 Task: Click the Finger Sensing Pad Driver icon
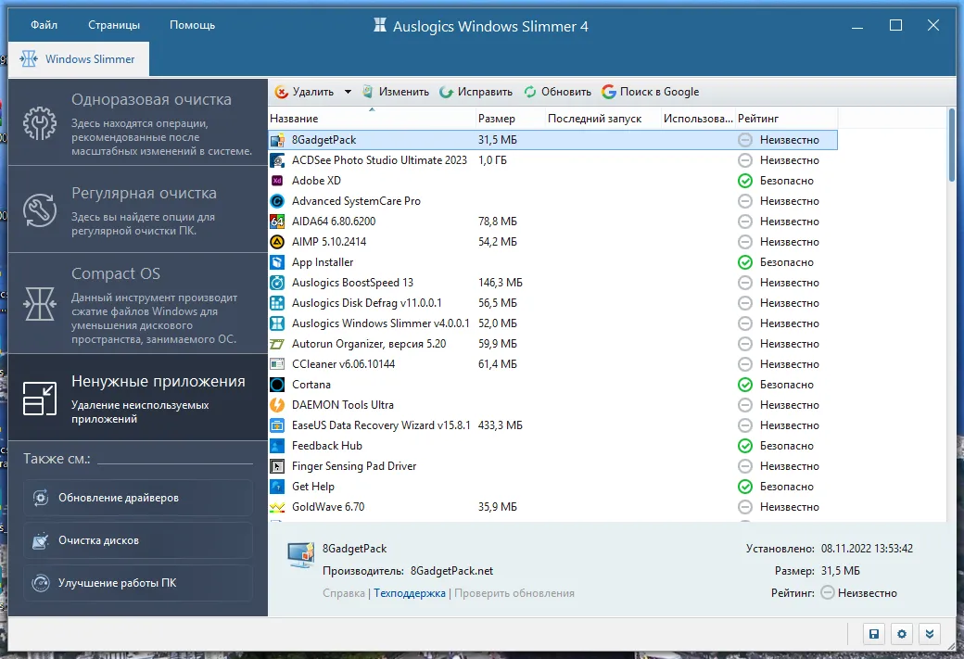277,466
